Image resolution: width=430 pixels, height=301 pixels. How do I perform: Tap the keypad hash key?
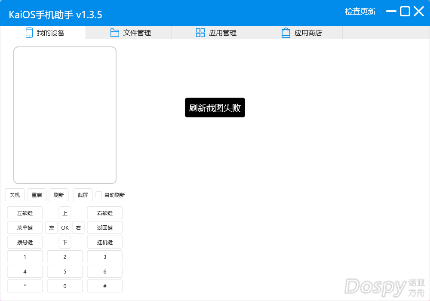coord(105,286)
